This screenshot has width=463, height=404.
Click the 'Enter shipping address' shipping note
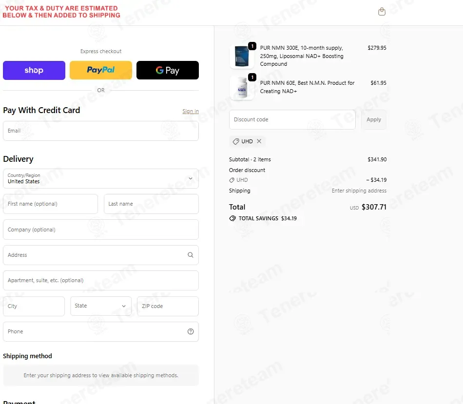pos(359,191)
